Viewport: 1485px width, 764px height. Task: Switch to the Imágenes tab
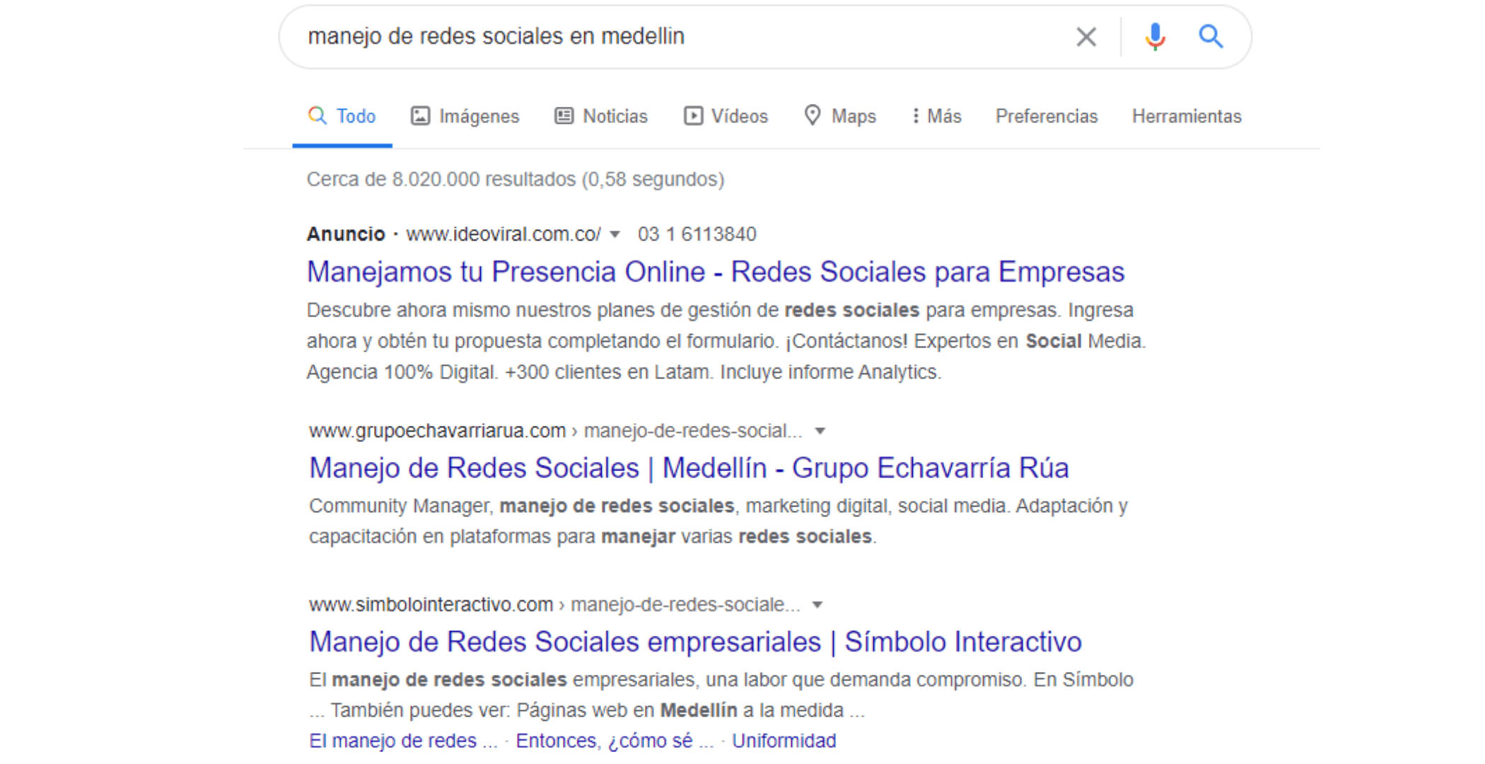click(465, 116)
